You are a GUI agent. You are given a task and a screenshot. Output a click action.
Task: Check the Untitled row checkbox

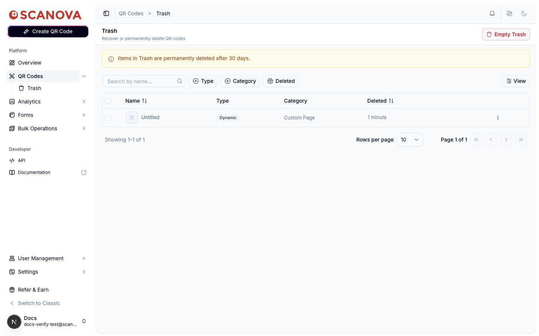point(108,118)
